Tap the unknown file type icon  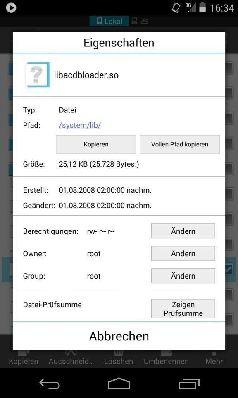tap(37, 75)
